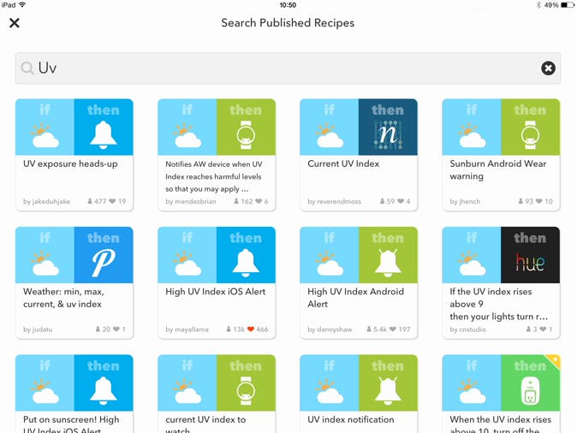
Task: Tap heart on dannyshaw recipe
Action: [x=393, y=329]
